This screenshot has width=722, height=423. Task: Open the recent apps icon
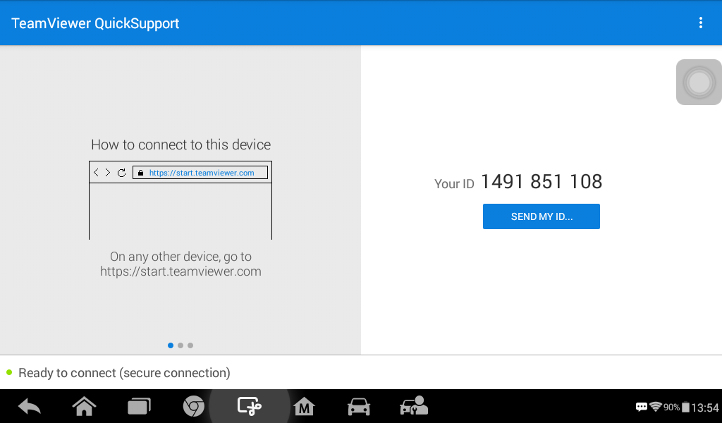point(139,406)
